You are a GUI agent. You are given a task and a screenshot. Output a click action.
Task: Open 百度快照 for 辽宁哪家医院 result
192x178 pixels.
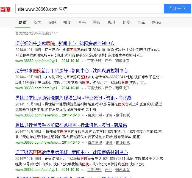94,169
